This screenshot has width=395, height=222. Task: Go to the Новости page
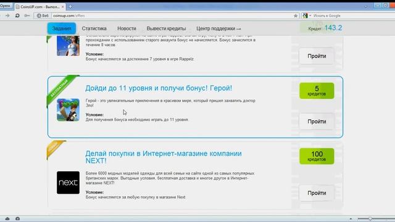[127, 28]
